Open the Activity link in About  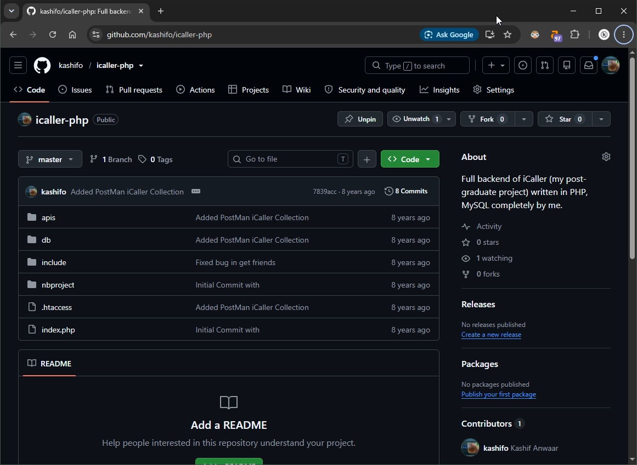(489, 227)
